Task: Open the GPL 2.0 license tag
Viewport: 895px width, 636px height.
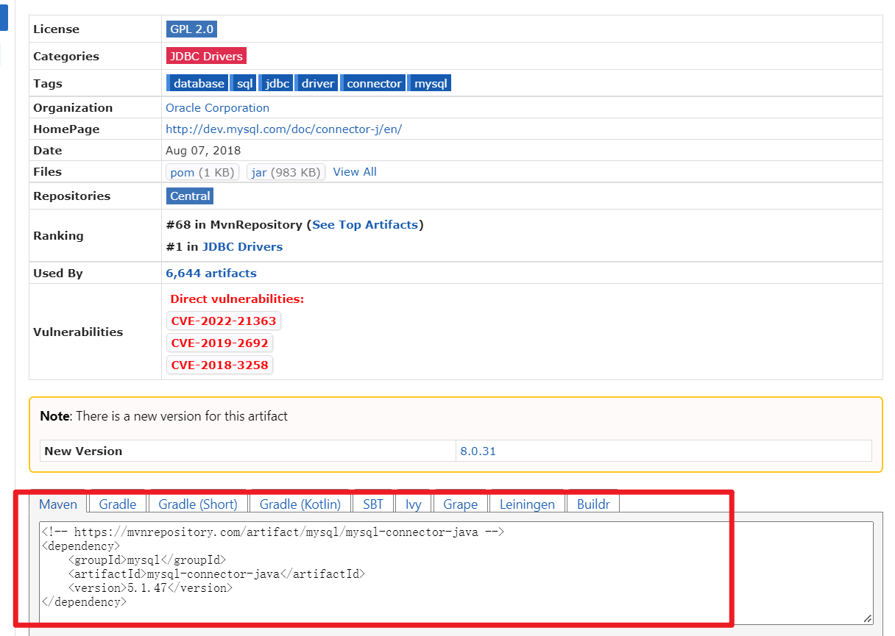Action: [191, 29]
